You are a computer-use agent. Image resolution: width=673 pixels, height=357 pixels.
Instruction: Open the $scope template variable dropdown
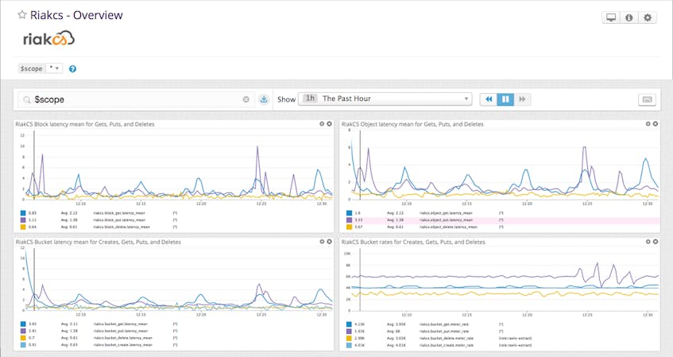54,68
